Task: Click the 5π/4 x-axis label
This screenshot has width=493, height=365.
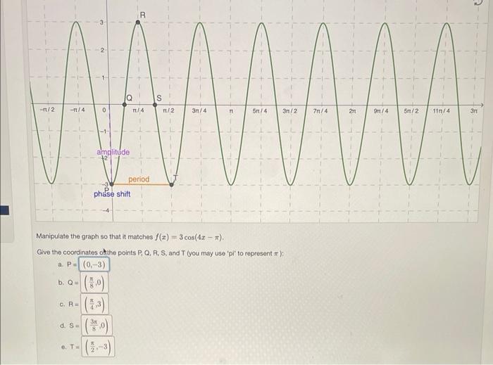Action: click(260, 111)
